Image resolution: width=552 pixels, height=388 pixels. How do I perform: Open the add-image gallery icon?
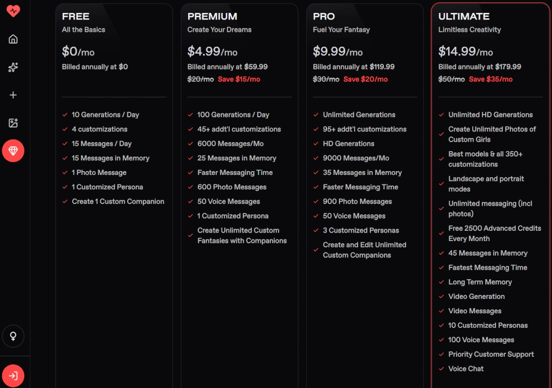pos(13,123)
